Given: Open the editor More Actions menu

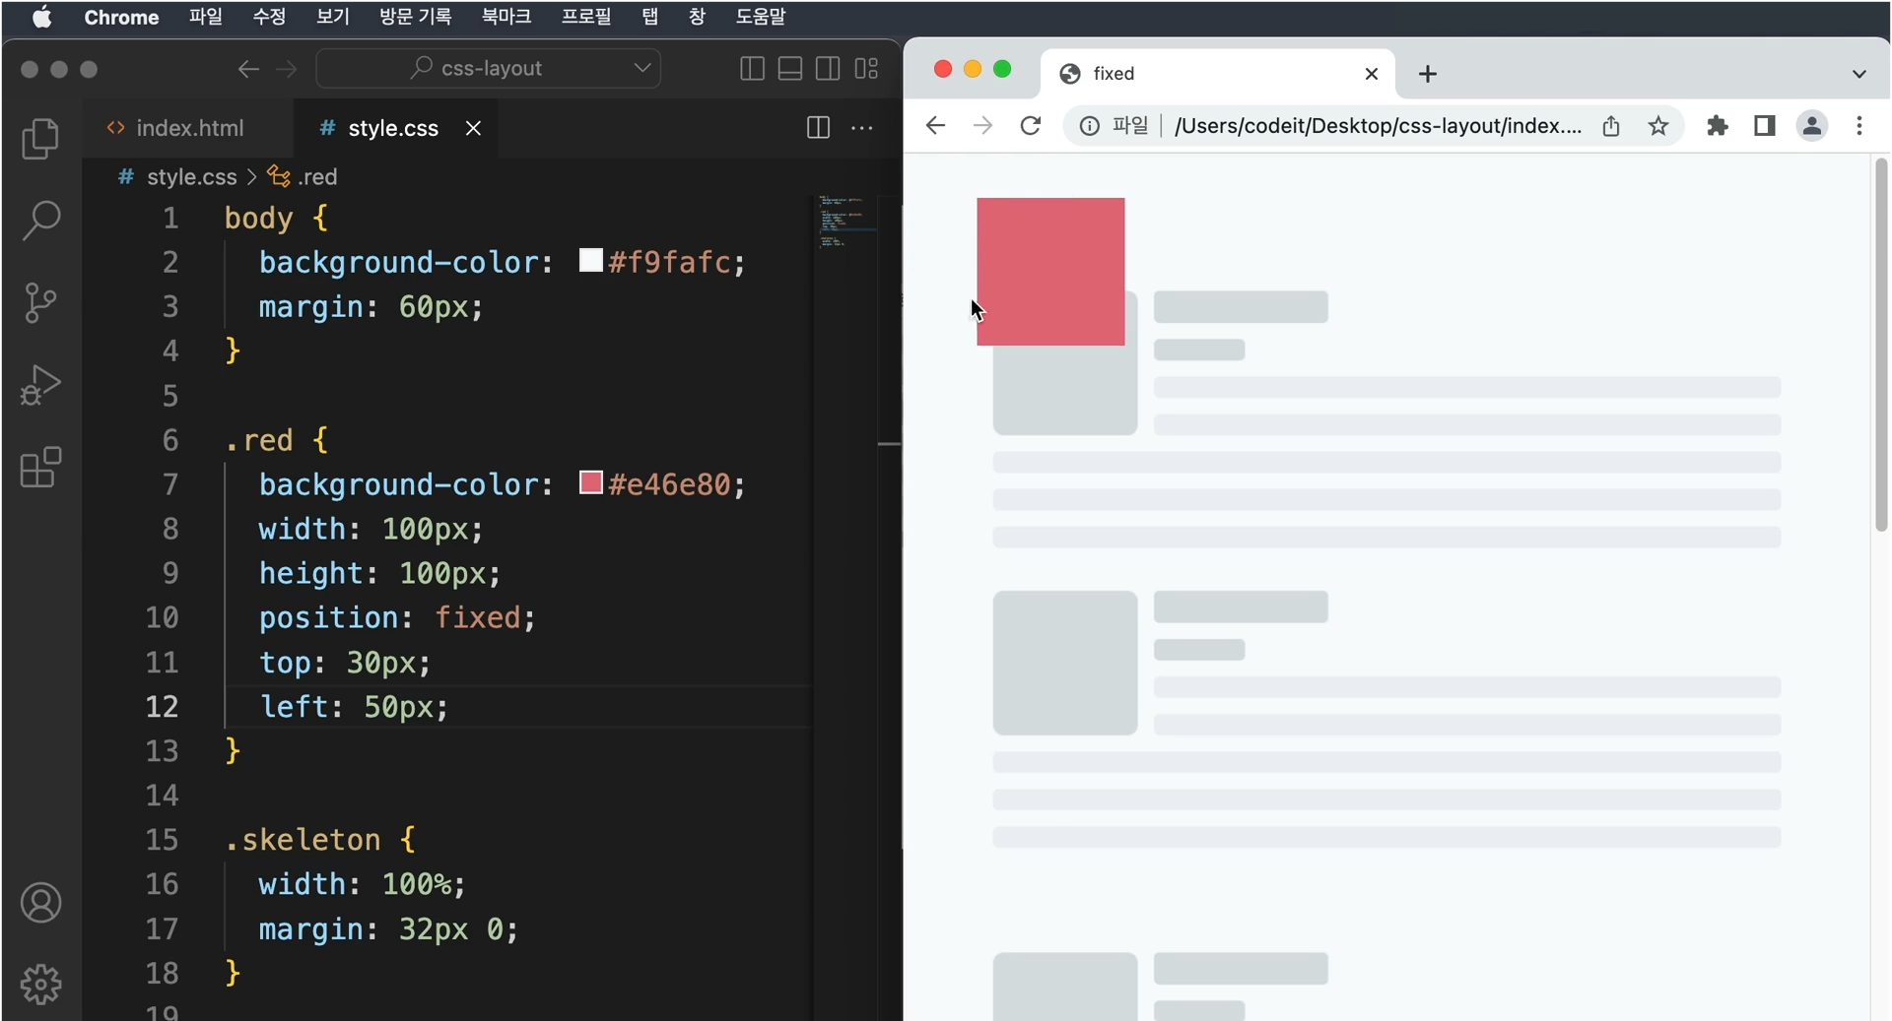Looking at the screenshot, I should click(862, 128).
